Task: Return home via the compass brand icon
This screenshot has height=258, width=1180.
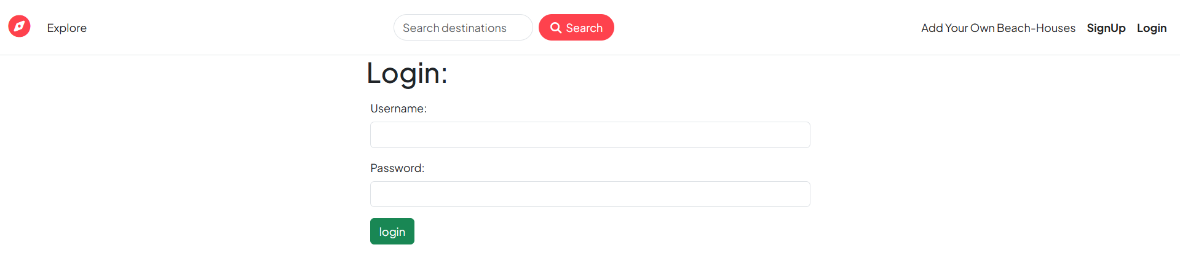Action: (19, 26)
